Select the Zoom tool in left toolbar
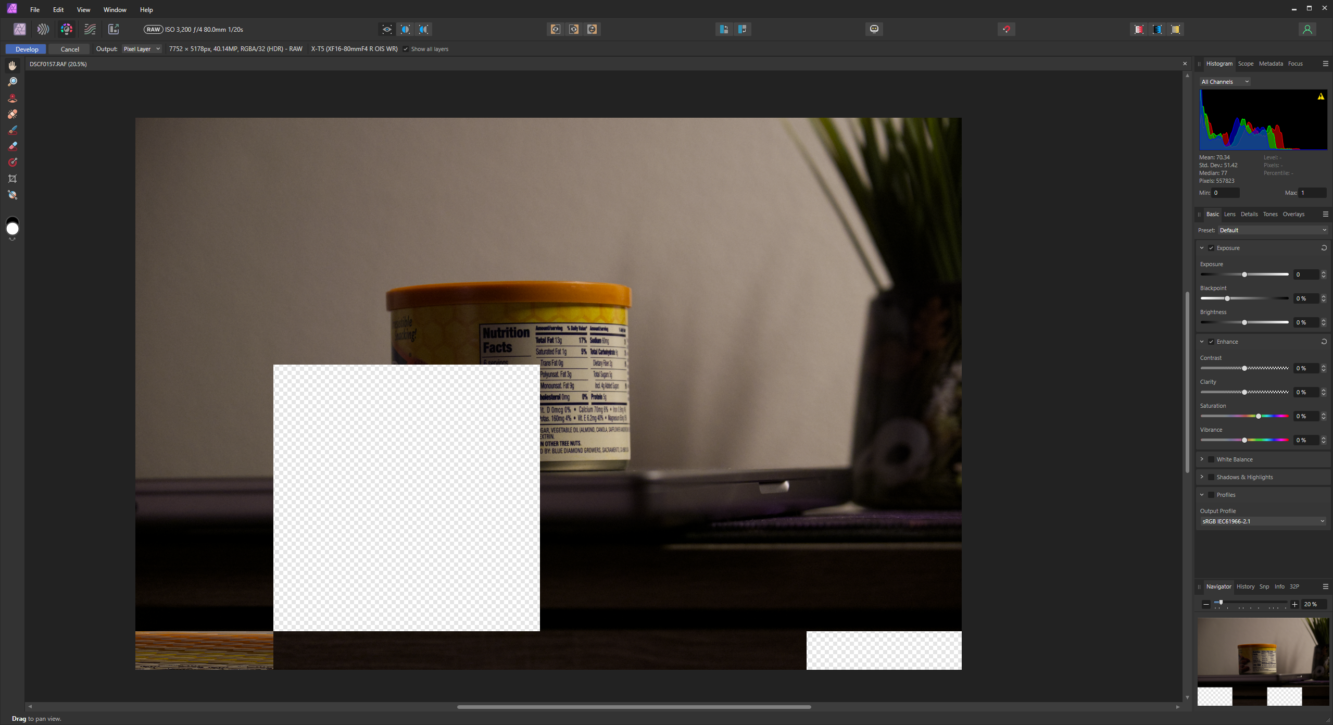The height and width of the screenshot is (725, 1333). click(x=12, y=82)
